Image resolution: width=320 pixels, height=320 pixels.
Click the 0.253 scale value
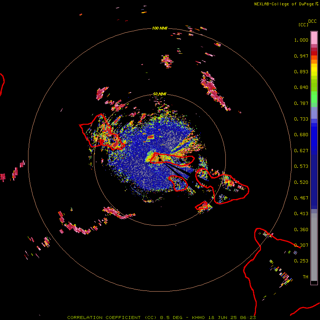301,261
